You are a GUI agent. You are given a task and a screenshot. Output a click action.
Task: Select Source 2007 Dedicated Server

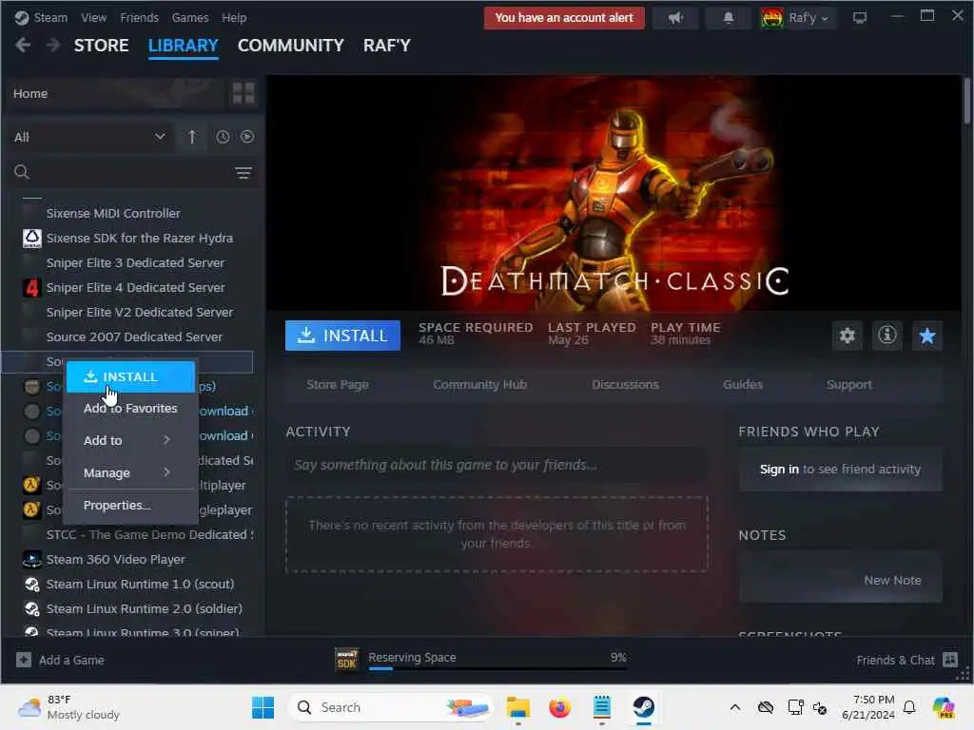click(134, 337)
